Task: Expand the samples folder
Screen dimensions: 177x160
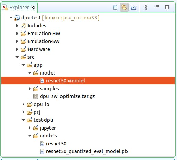Action: [30, 89]
